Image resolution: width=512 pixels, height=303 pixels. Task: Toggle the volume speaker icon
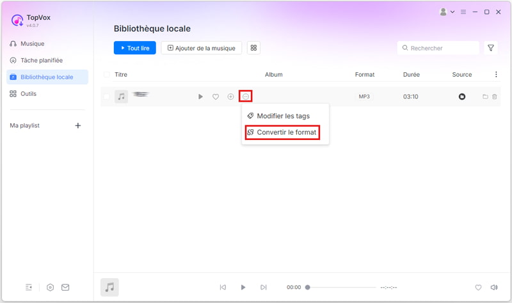(x=494, y=288)
